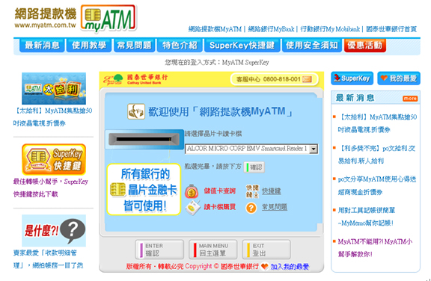Click the orange more button
Viewport: 431px width, 281px height.
coord(410,99)
